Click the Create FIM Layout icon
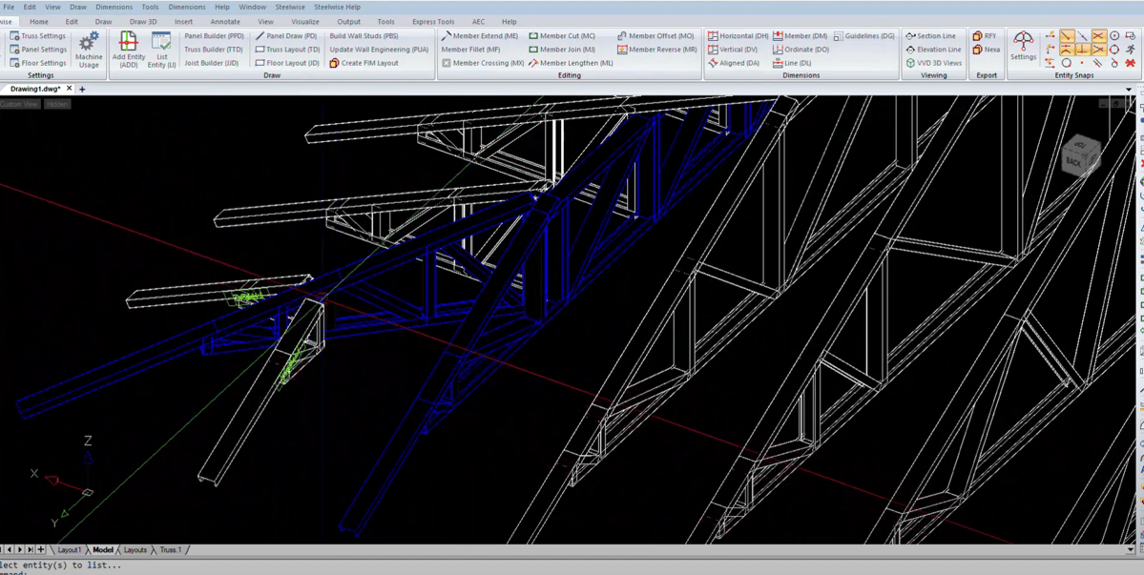 (334, 63)
